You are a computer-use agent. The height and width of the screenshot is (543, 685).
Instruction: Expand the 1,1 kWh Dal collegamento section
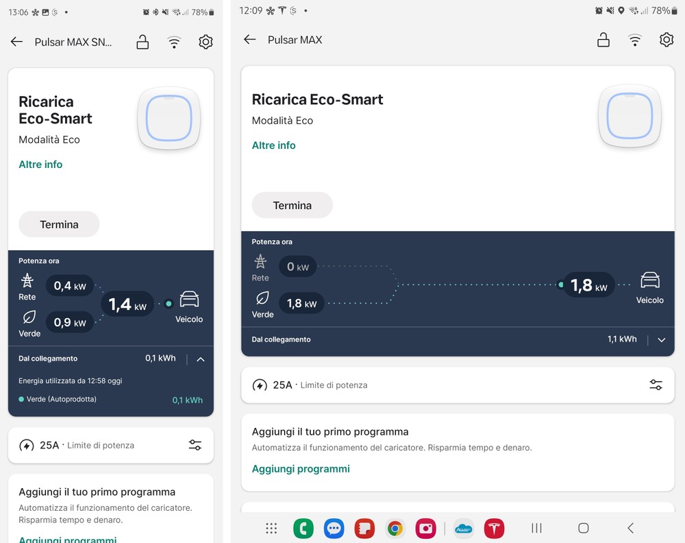(x=661, y=339)
